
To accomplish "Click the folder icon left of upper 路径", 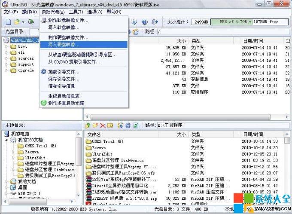I will (136, 32).
